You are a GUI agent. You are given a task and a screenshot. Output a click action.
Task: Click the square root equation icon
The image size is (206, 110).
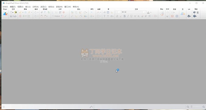click(x=105, y=12)
